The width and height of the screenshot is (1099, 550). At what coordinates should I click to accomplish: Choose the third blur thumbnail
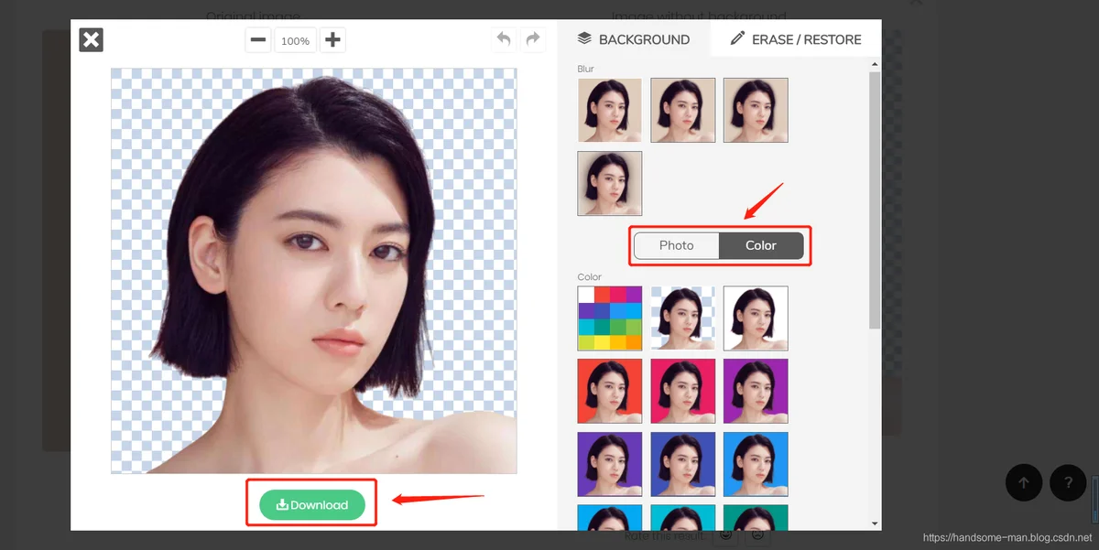756,110
